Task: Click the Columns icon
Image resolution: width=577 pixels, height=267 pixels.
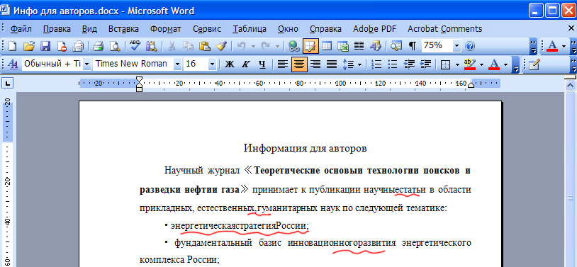Action: (359, 46)
